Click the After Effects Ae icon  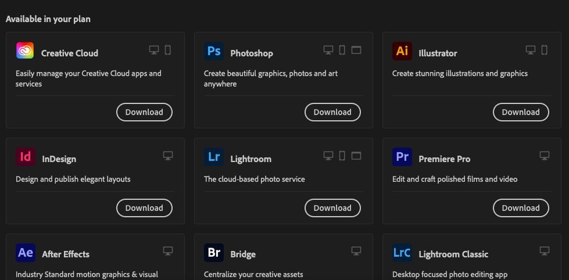(26, 253)
